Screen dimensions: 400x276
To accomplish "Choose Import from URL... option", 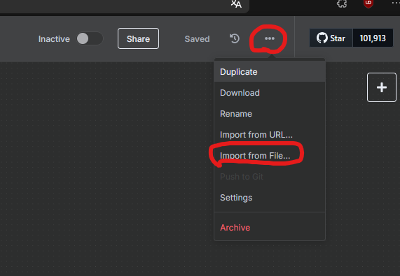I will point(270,135).
